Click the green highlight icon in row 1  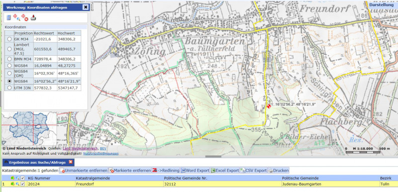[12, 184]
